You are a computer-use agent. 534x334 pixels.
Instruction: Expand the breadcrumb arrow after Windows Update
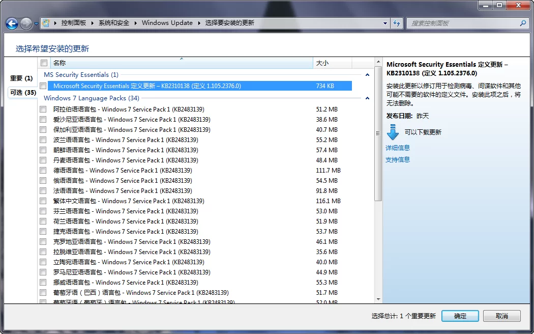point(199,23)
